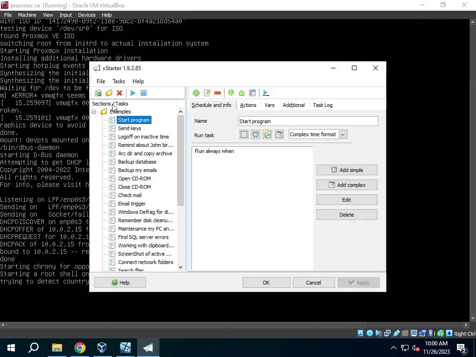Select the calendar Run task option
This screenshot has width=476, height=357.
coord(279,134)
